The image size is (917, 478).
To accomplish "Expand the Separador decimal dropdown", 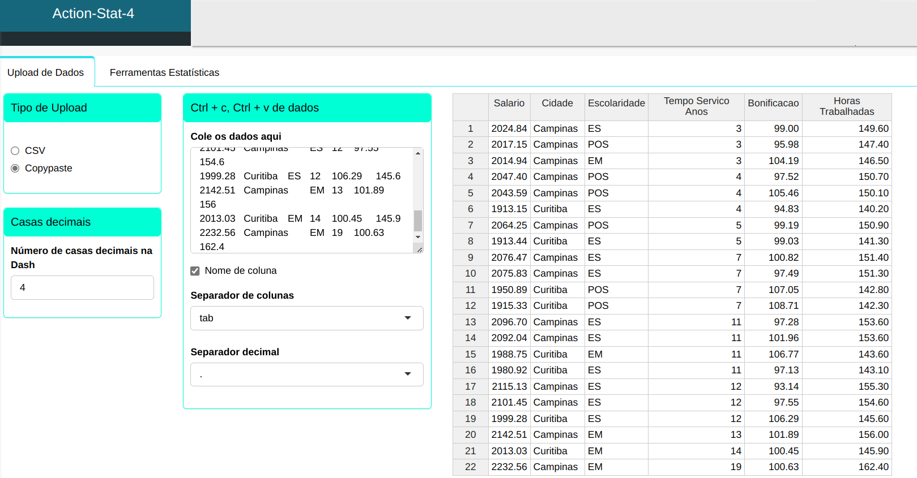I will click(306, 374).
